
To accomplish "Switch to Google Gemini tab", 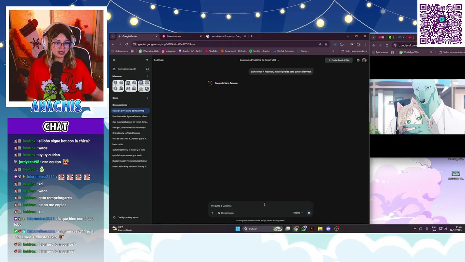I will click(x=138, y=36).
